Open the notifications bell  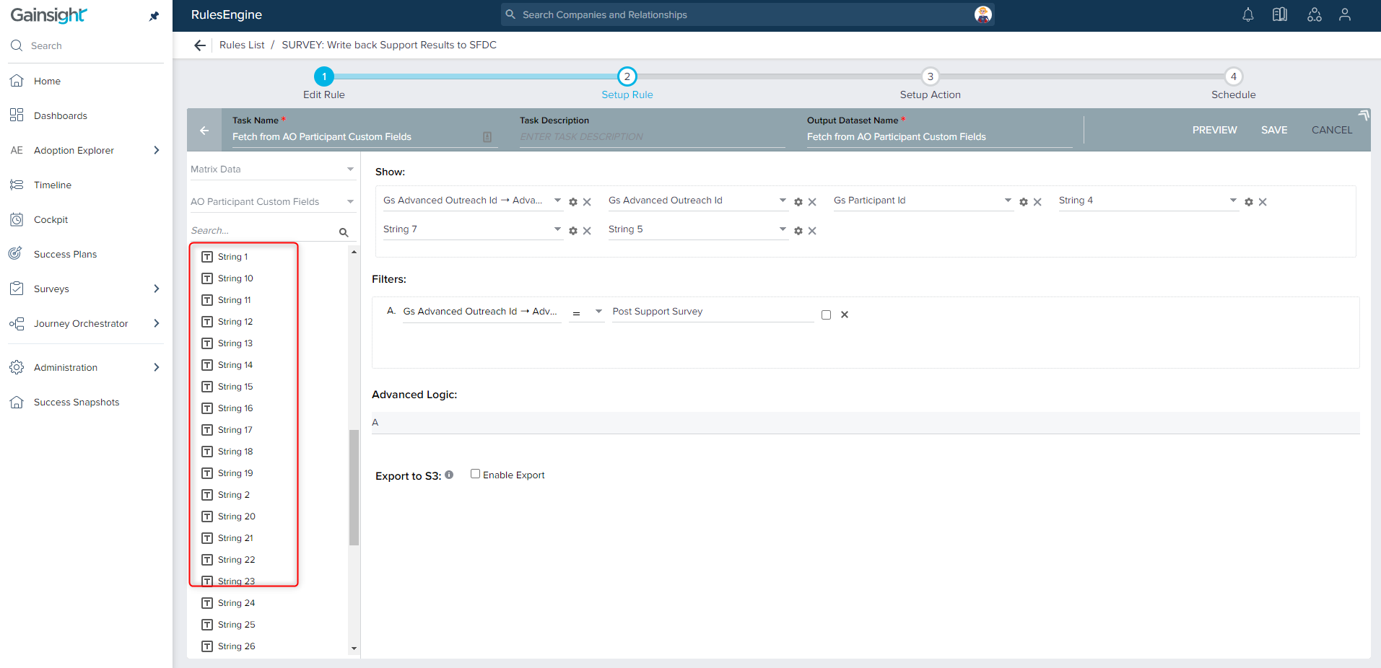click(x=1247, y=14)
